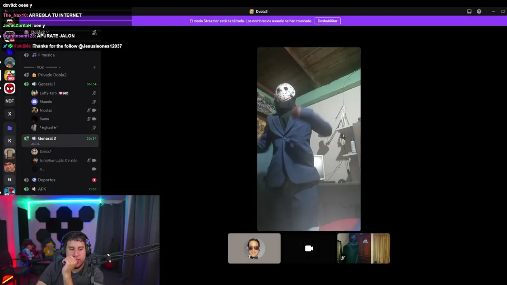Open the AFK voice channel
The height and width of the screenshot is (285, 507).
pyautogui.click(x=60, y=189)
